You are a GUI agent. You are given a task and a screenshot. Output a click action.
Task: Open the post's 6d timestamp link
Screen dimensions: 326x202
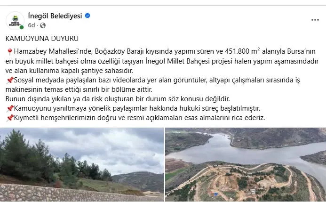pyautogui.click(x=32, y=25)
